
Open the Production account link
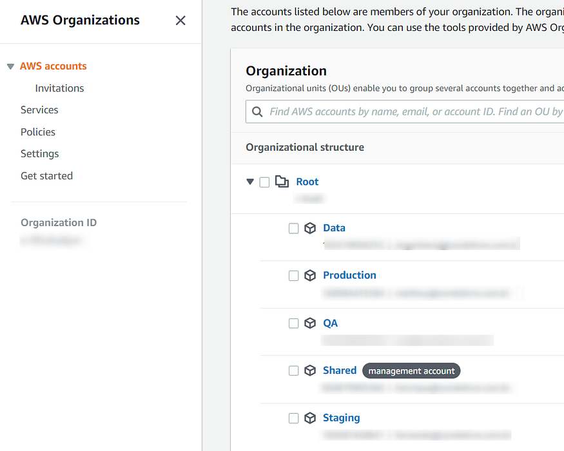tap(349, 275)
